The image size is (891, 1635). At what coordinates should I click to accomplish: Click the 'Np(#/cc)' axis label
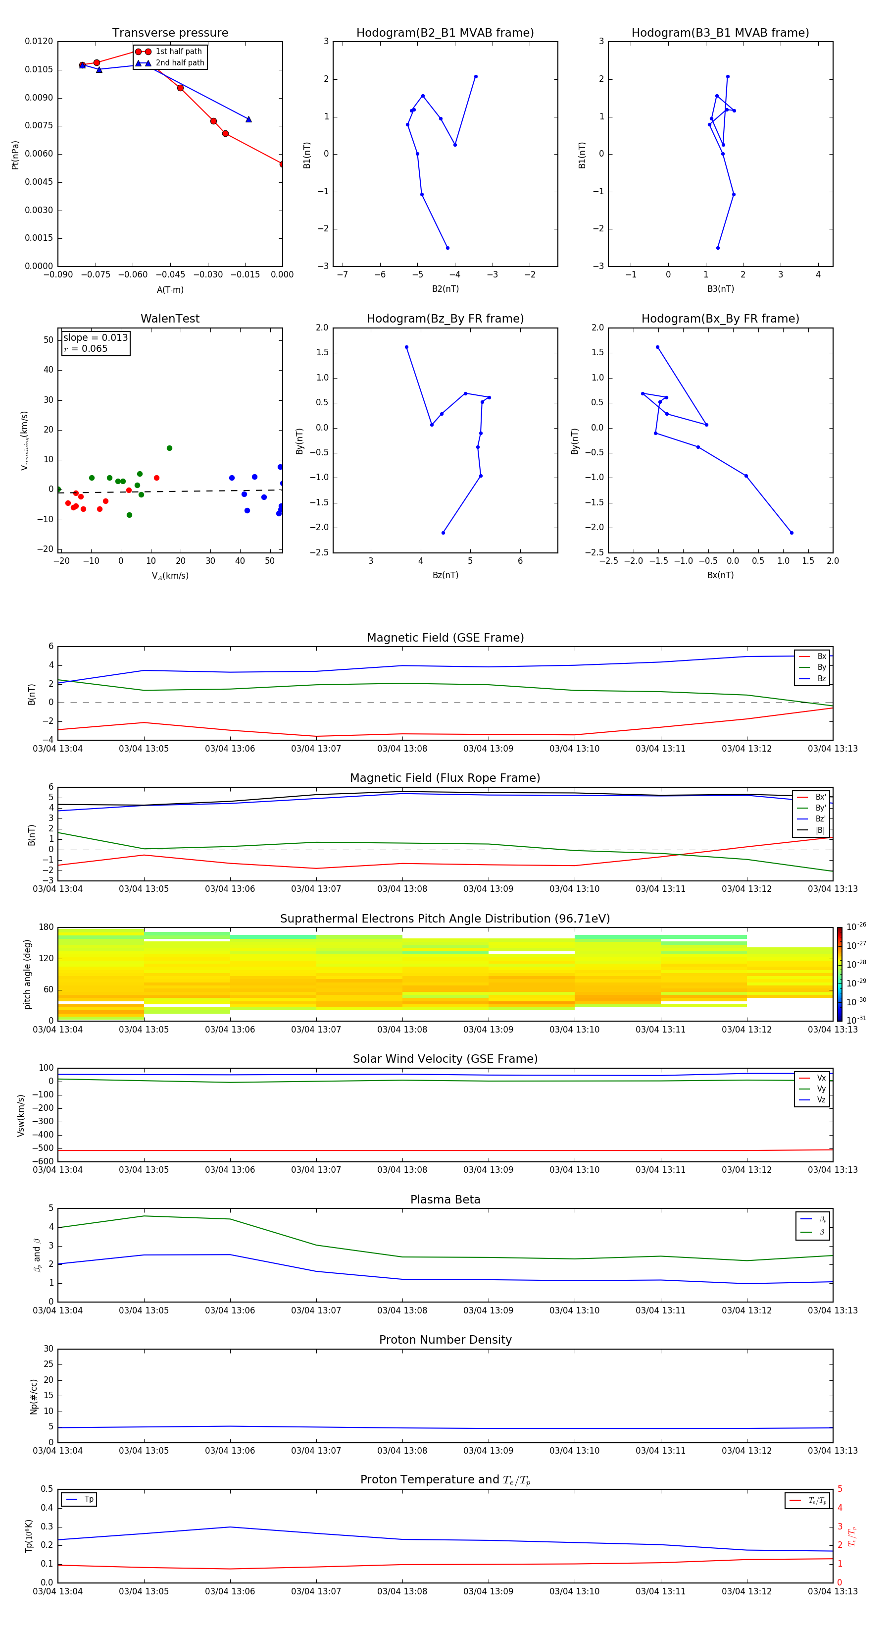pos(34,1396)
